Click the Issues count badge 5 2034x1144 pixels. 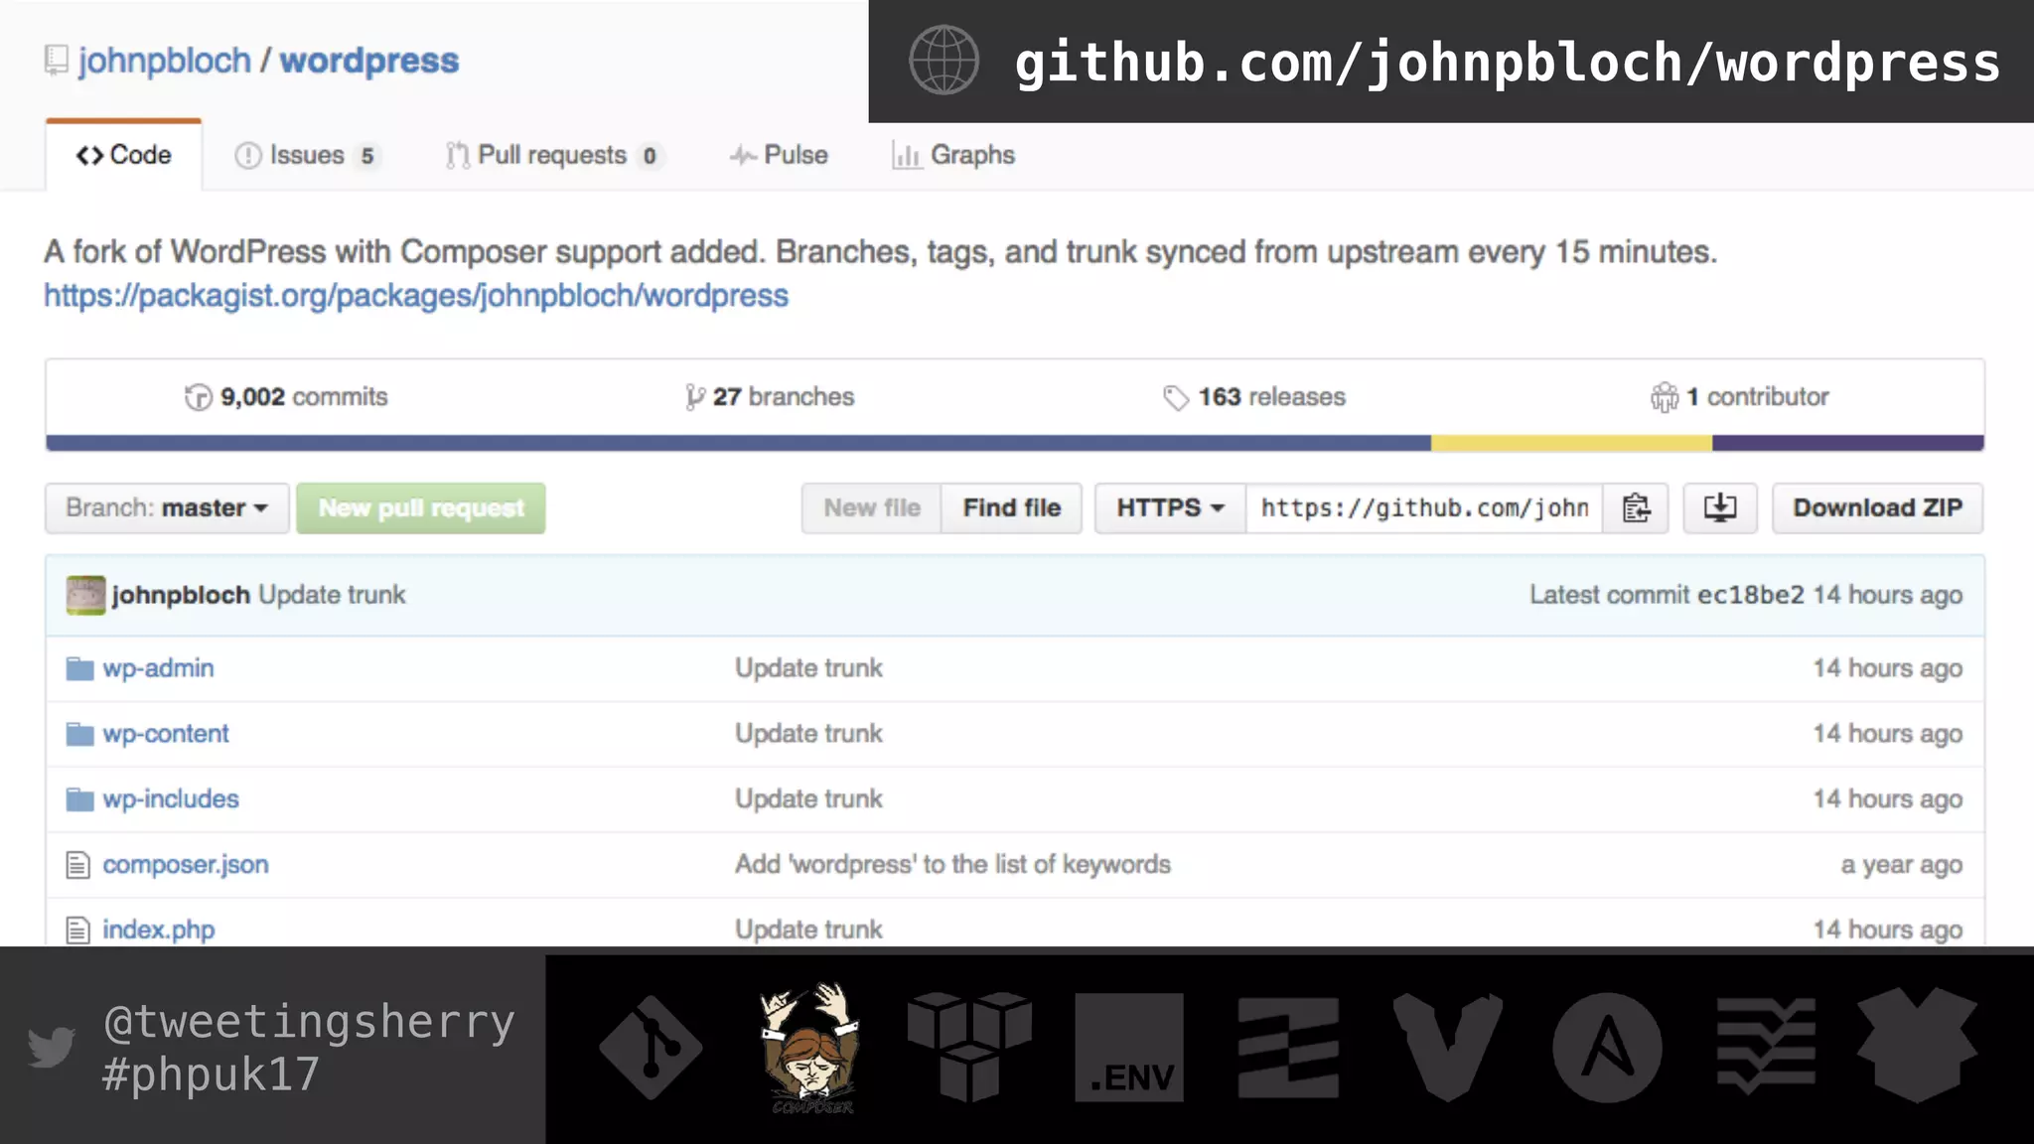pos(367,156)
